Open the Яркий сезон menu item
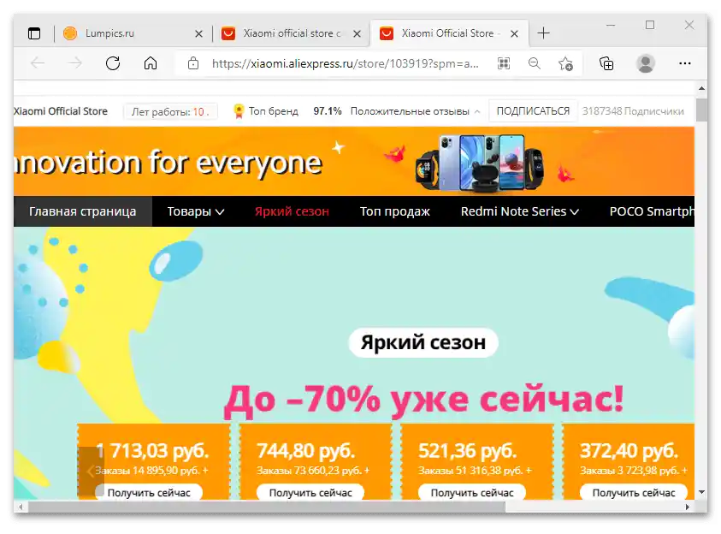This screenshot has height=534, width=721. coord(292,211)
